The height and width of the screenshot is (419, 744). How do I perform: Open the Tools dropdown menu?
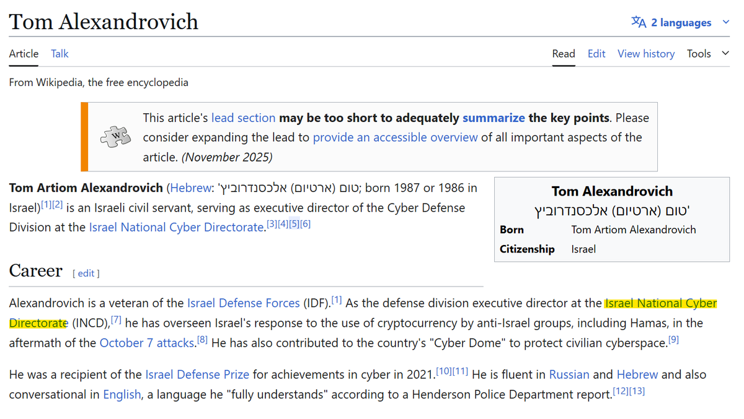tap(707, 54)
